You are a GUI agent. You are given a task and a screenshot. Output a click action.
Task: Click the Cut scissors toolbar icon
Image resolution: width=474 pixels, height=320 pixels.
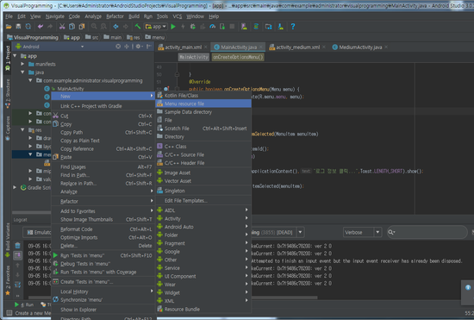click(62, 27)
